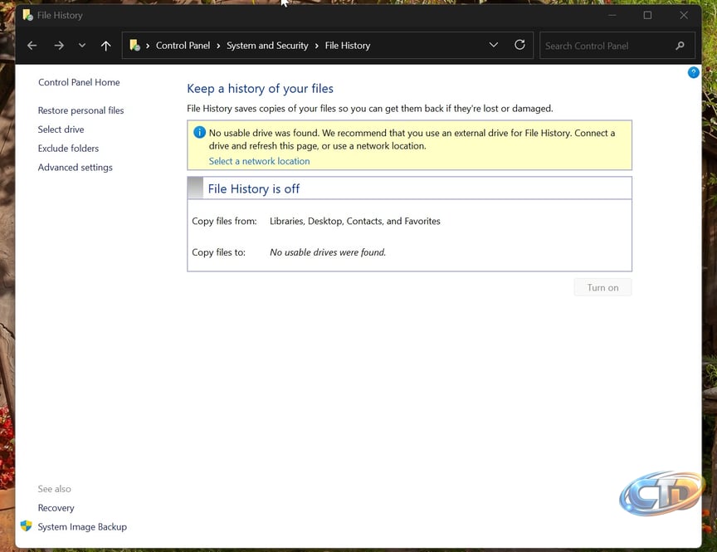Viewport: 717px width, 552px height.
Task: Go forward with the right arrow
Action: [x=59, y=46]
